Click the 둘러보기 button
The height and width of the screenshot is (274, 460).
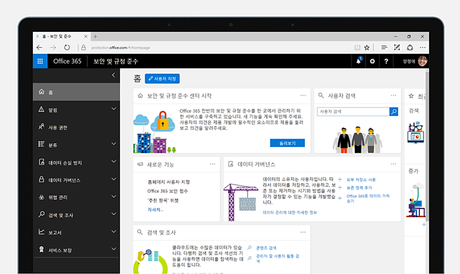pyautogui.click(x=287, y=143)
